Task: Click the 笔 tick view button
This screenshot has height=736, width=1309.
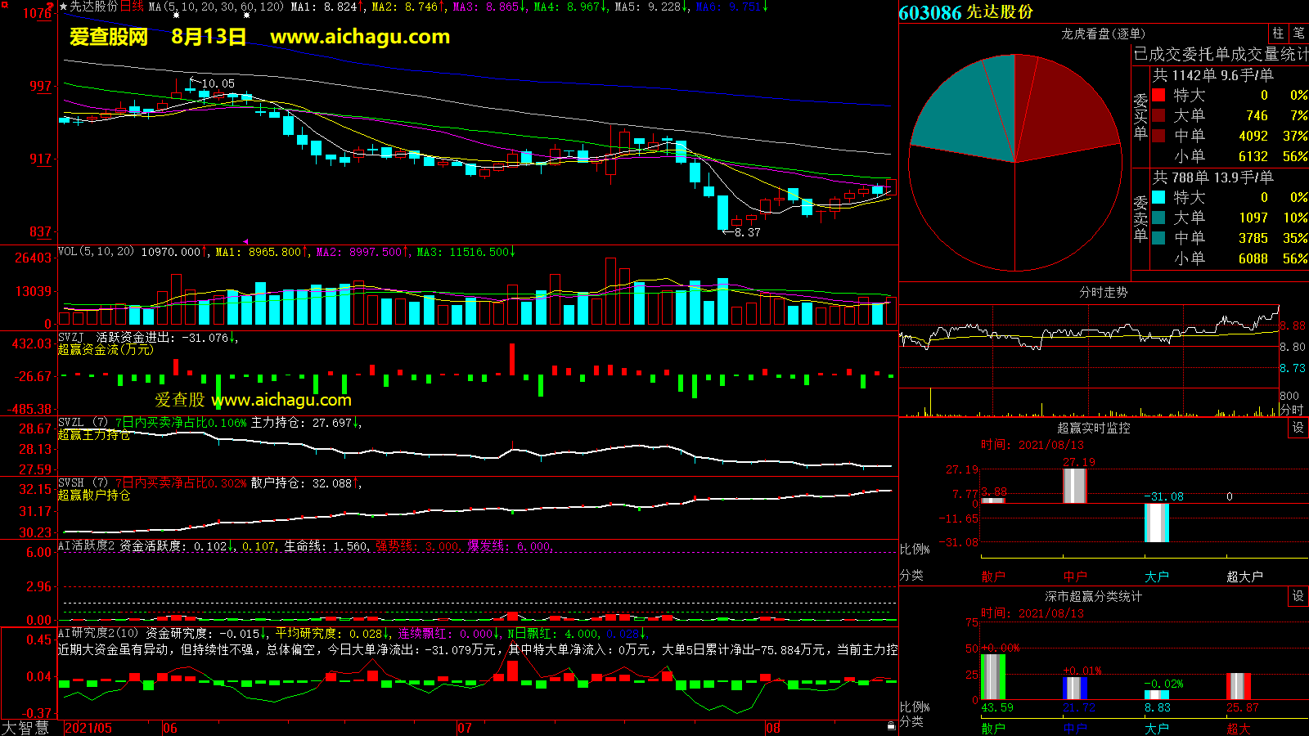Action: (x=1299, y=34)
